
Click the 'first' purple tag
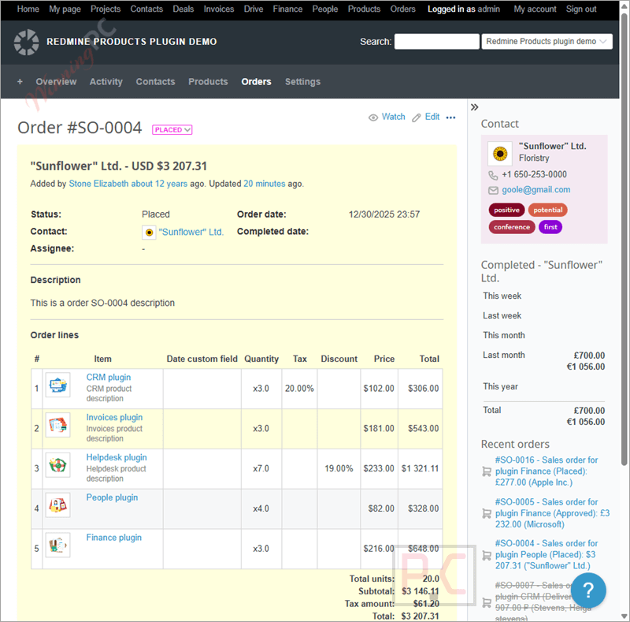pyautogui.click(x=550, y=227)
